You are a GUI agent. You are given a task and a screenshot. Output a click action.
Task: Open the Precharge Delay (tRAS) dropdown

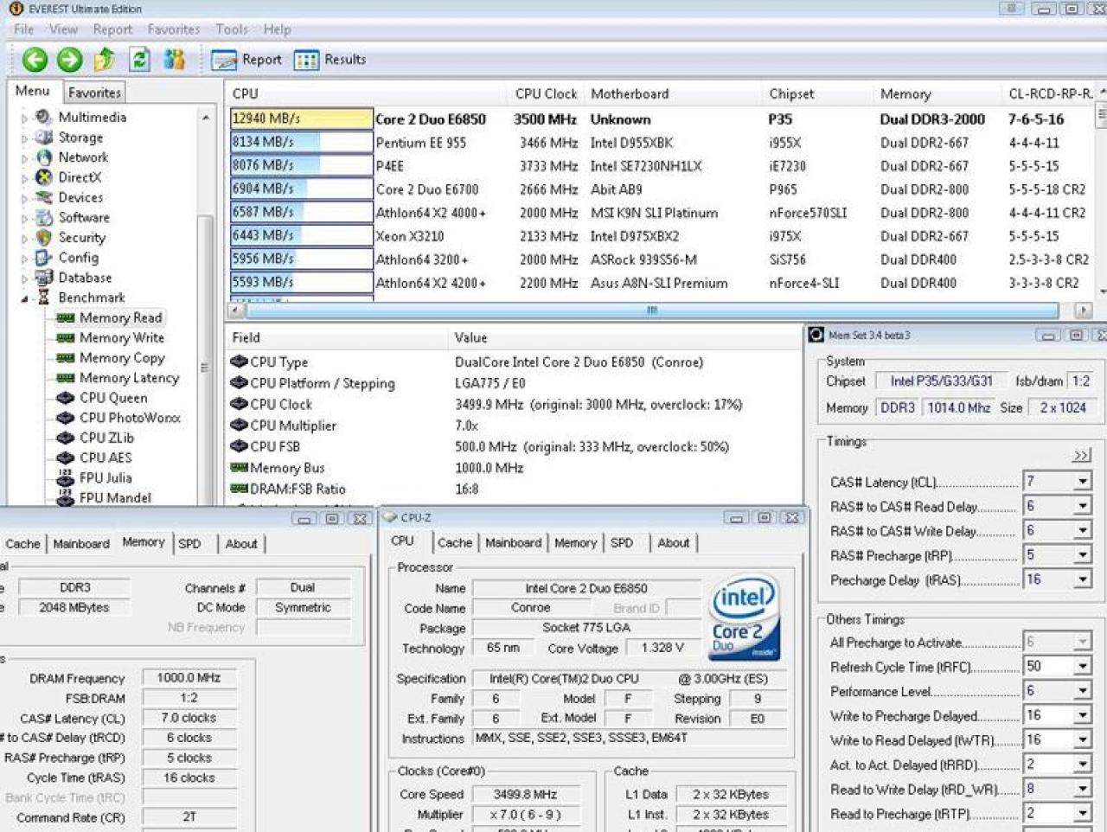[1082, 579]
